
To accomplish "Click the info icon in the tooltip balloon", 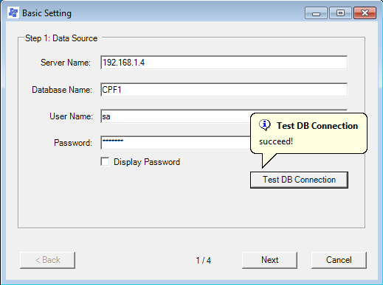I will point(265,125).
